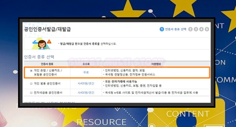Screen dimensions: 236x127
Task: Click step 2 circle indicator
Action: coord(191,29)
